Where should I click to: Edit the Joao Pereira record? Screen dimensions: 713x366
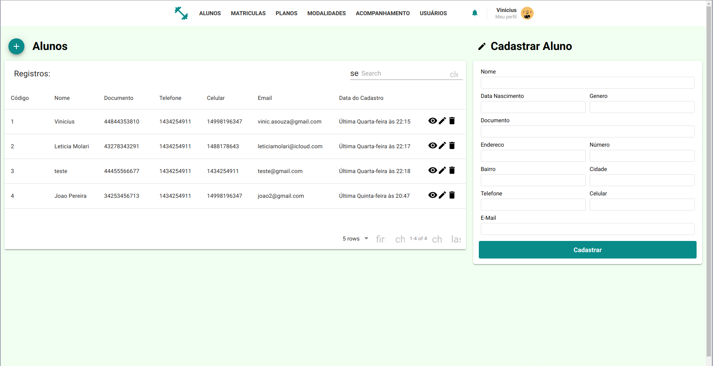442,195
